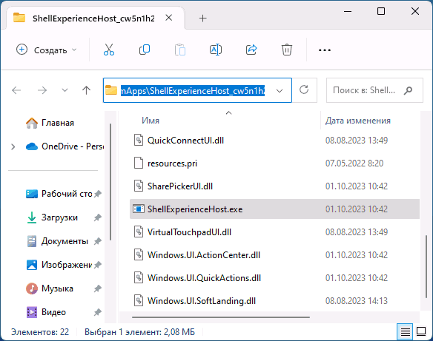Click the Rename icon in toolbar
433x341 pixels.
pyautogui.click(x=216, y=50)
